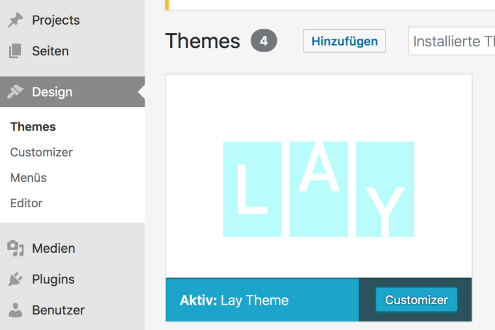Click the Projects pin icon
This screenshot has width=495, height=330.
pyautogui.click(x=15, y=20)
